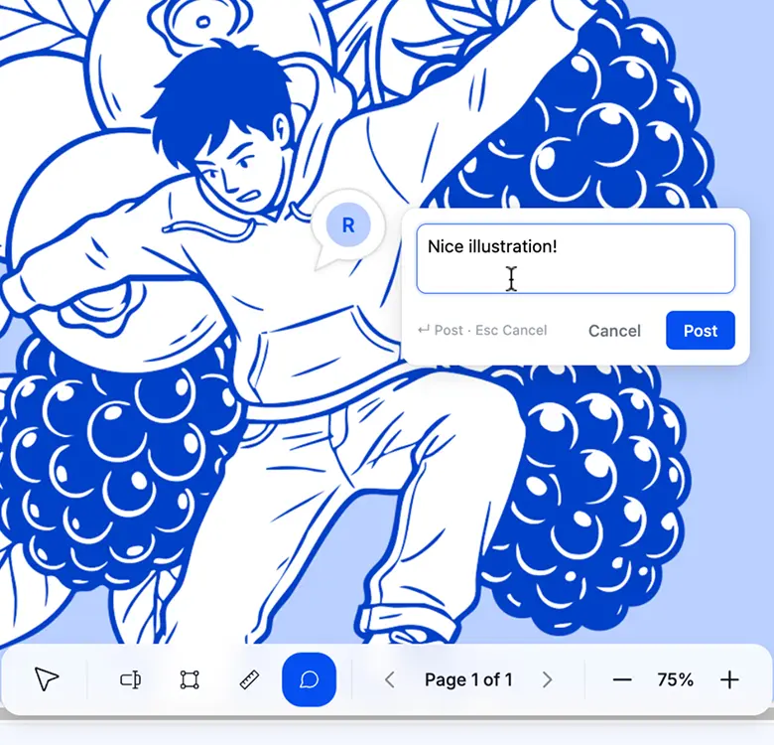Image resolution: width=774 pixels, height=745 pixels.
Task: Select the arrow pointer tool
Action: 47,679
